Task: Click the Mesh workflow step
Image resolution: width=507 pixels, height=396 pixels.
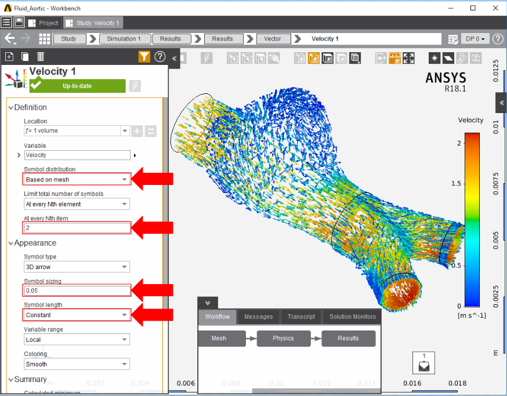Action: 222,339
